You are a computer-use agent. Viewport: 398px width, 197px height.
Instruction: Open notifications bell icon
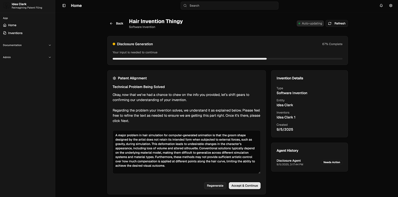coord(381,6)
